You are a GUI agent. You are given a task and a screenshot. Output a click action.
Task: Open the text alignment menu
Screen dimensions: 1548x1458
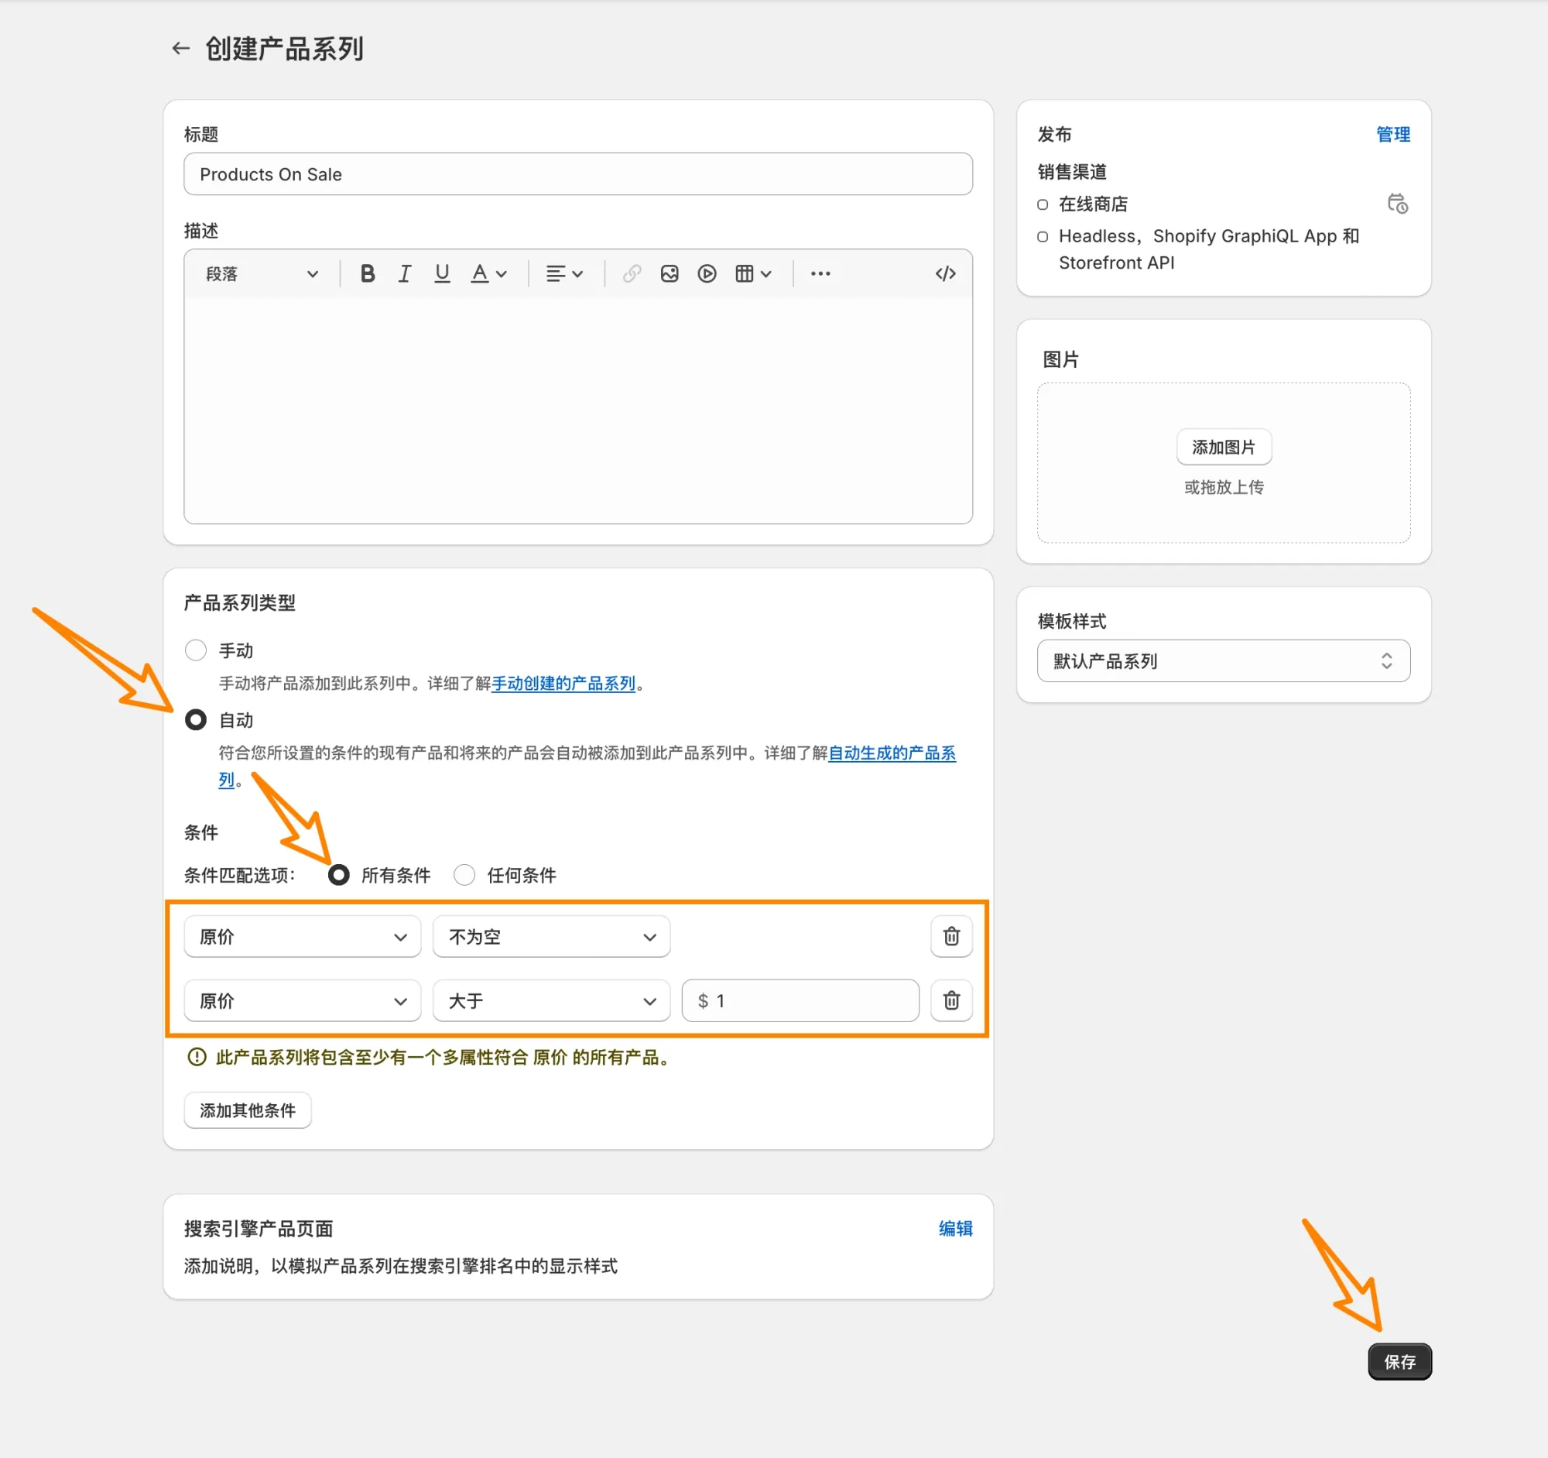(564, 274)
